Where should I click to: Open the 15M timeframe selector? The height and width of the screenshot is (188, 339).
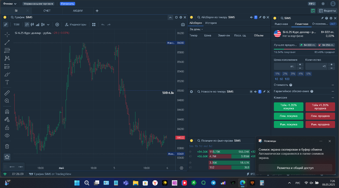tap(16, 25)
